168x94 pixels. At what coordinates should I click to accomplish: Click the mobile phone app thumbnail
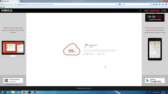coord(155,49)
